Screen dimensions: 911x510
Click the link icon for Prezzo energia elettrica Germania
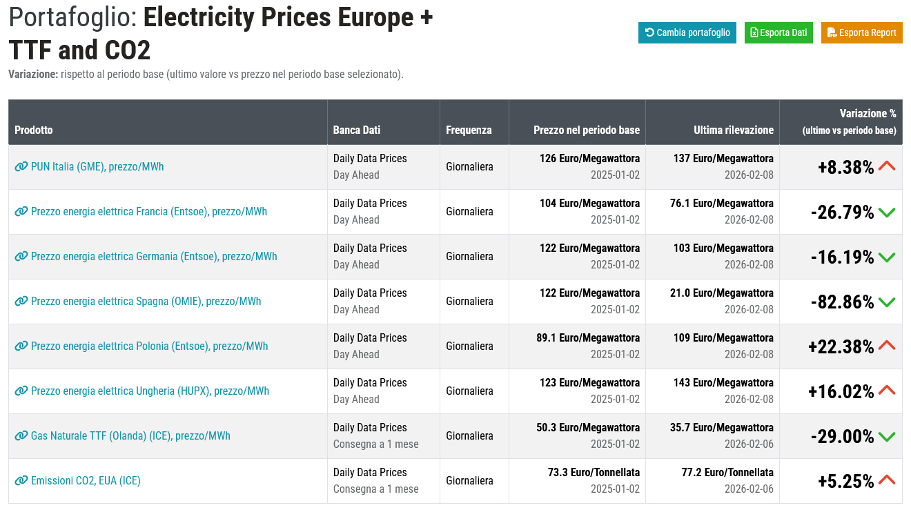point(21,256)
